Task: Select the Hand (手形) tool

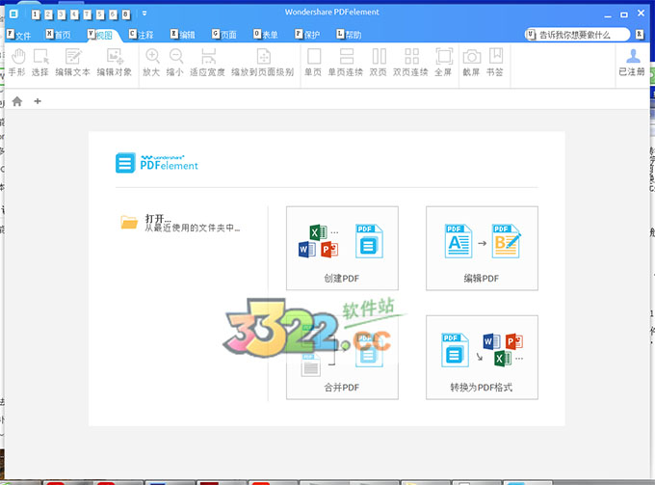Action: click(17, 63)
